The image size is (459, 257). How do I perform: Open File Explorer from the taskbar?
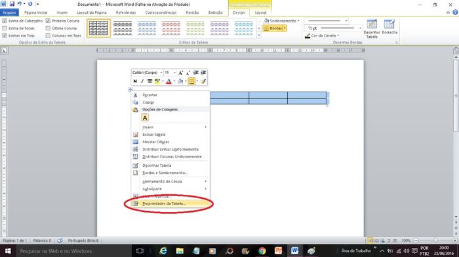[x=180, y=250]
